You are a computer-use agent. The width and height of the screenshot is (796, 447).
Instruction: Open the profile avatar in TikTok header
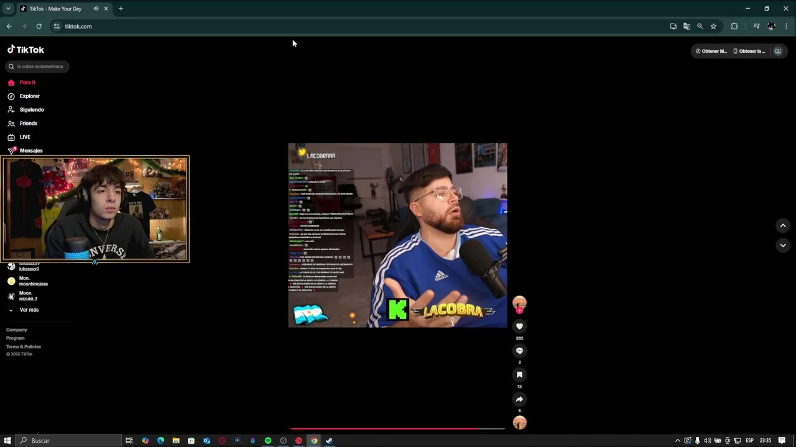[777, 51]
